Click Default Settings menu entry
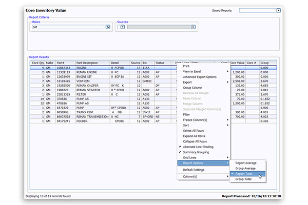The height and width of the screenshot is (205, 308). pos(194,169)
